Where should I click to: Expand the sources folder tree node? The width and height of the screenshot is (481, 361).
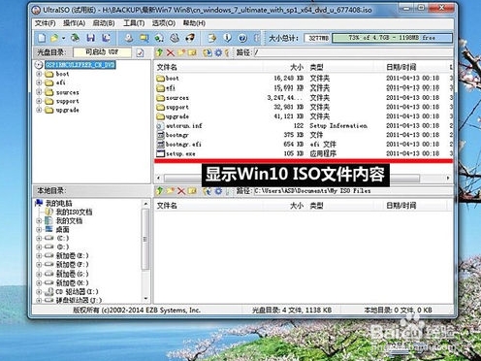pos(39,92)
